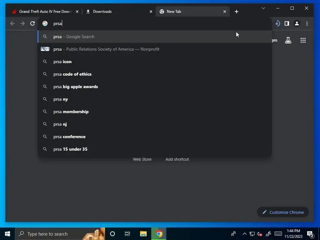Reload the current page

click(x=32, y=23)
